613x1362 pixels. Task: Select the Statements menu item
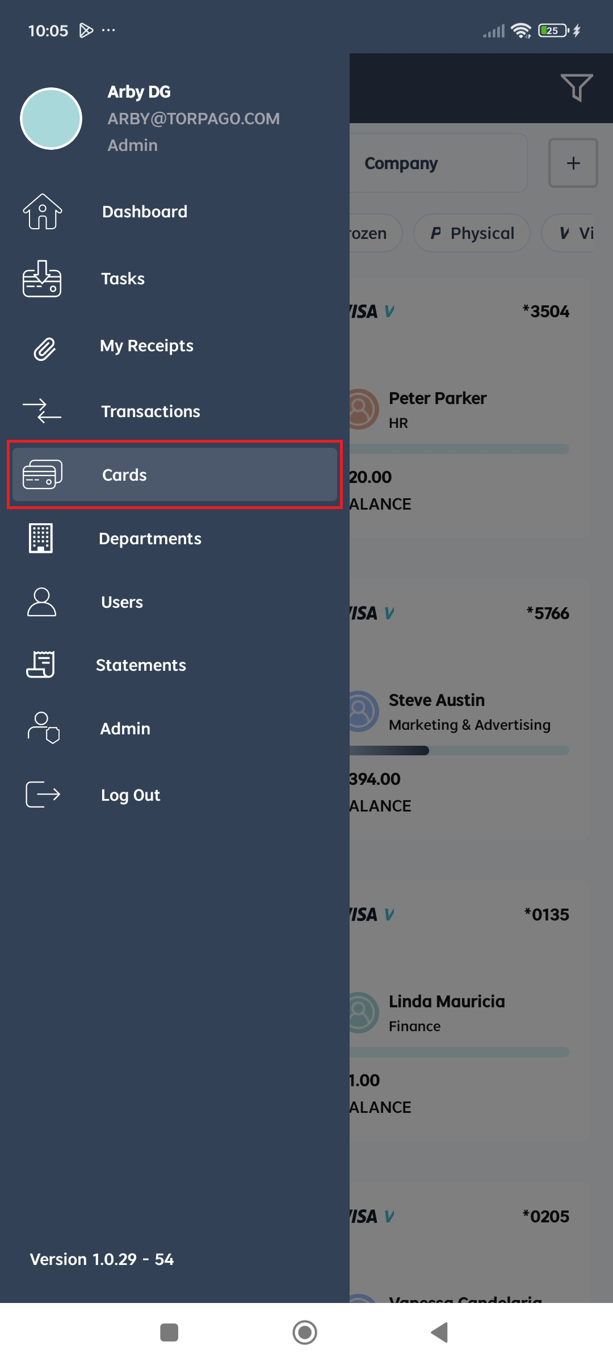pyautogui.click(x=175, y=665)
